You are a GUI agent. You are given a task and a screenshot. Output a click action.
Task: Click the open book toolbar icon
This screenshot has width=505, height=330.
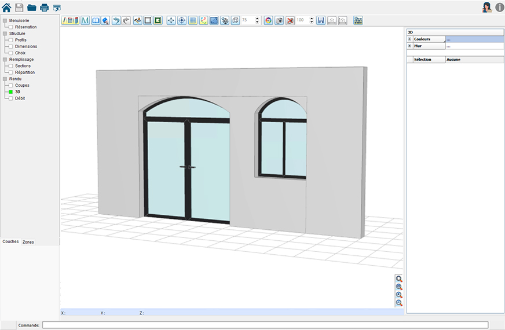click(x=96, y=20)
